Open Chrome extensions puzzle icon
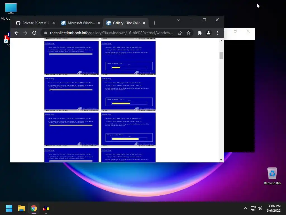Screen dimensions: 286x215 click(199, 33)
